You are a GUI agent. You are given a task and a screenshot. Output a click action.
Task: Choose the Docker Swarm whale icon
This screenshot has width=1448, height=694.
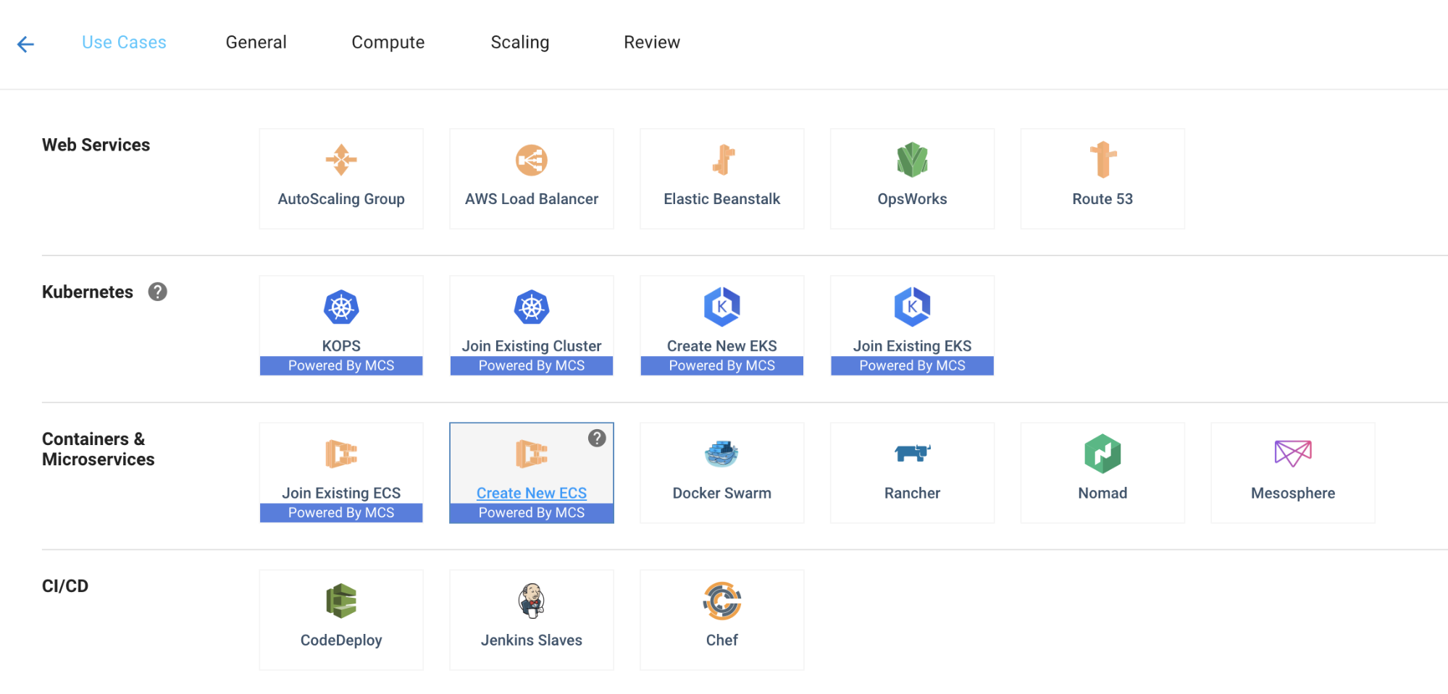(721, 454)
